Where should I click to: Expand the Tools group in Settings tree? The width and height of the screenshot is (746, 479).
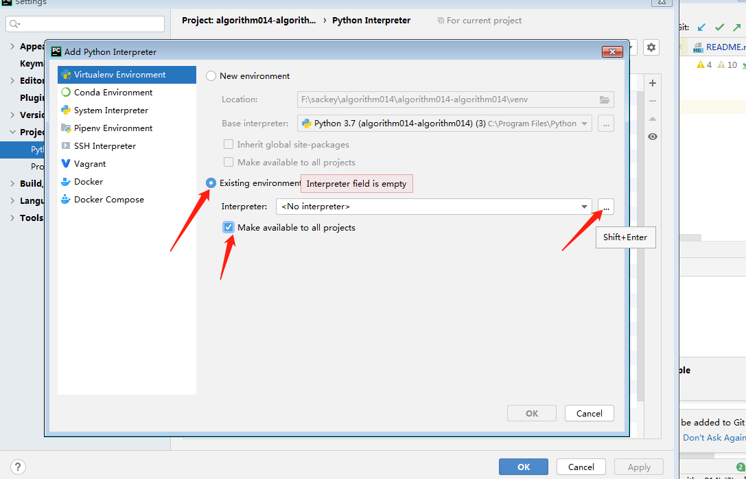pyautogui.click(x=12, y=218)
